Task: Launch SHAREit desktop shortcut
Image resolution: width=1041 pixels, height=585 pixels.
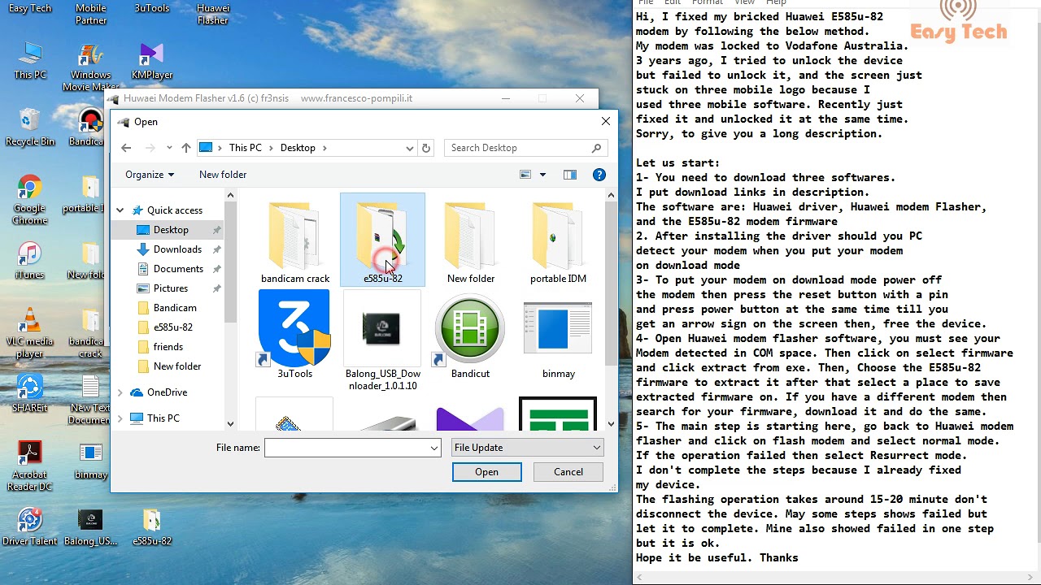Action: (30, 393)
